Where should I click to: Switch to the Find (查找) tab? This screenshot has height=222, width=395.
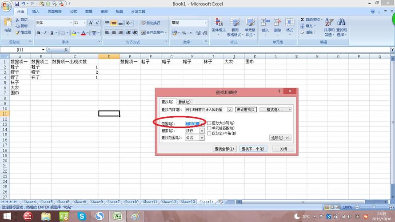(168, 102)
